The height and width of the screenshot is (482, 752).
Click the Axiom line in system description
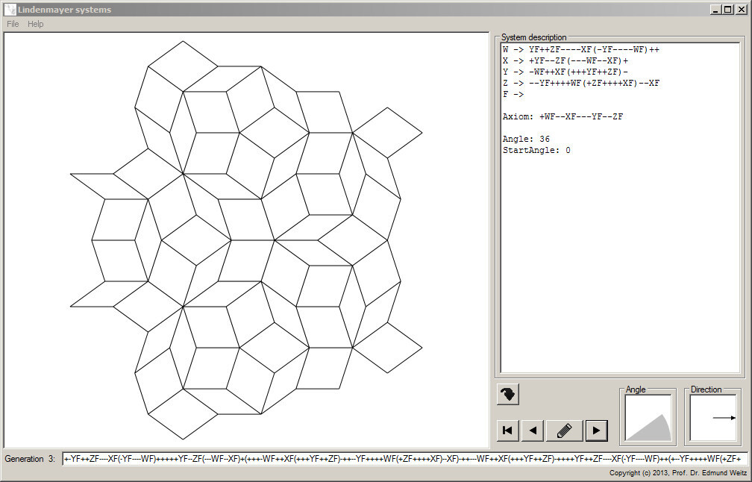[563, 116]
